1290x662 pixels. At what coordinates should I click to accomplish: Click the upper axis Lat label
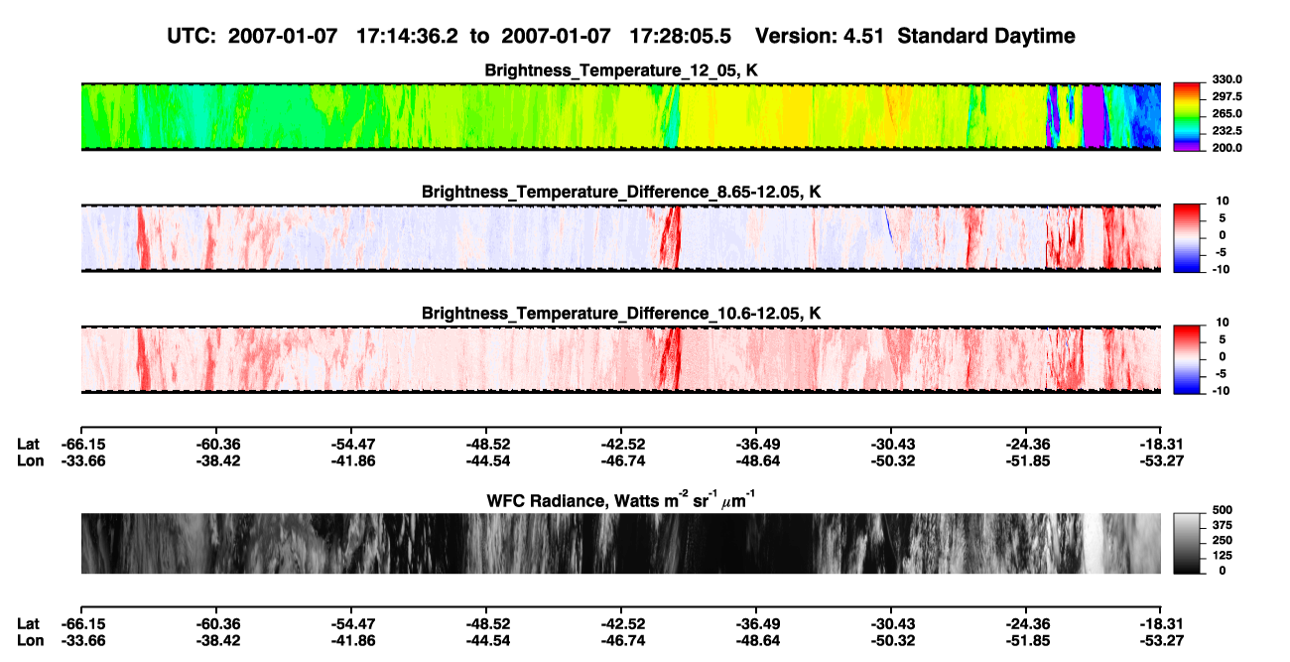[x=28, y=444]
